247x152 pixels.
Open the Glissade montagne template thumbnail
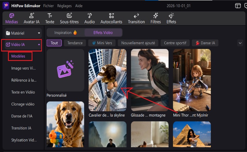[x=150, y=80]
